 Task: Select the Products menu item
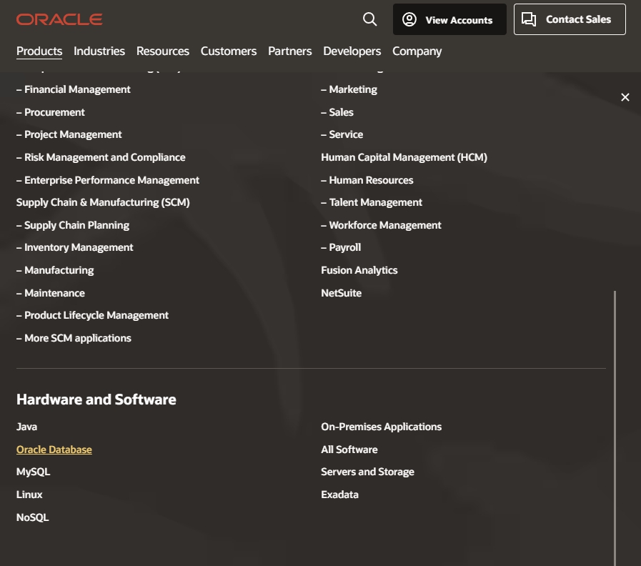(39, 51)
